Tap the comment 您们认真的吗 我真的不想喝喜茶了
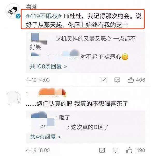Screen dimensions: 152x156 77,104
